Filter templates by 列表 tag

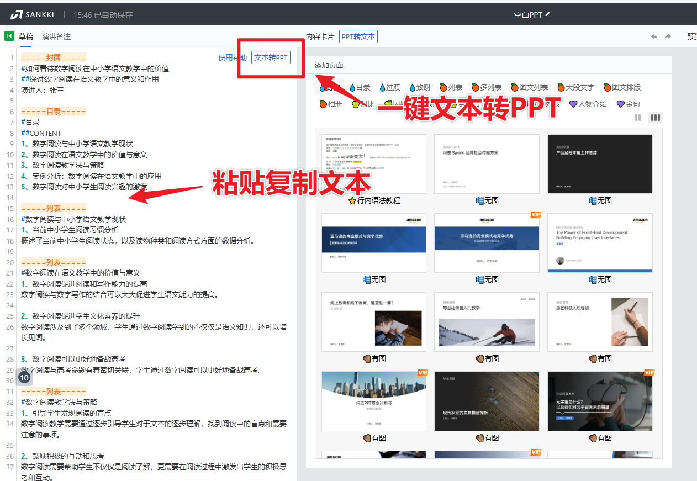[451, 87]
